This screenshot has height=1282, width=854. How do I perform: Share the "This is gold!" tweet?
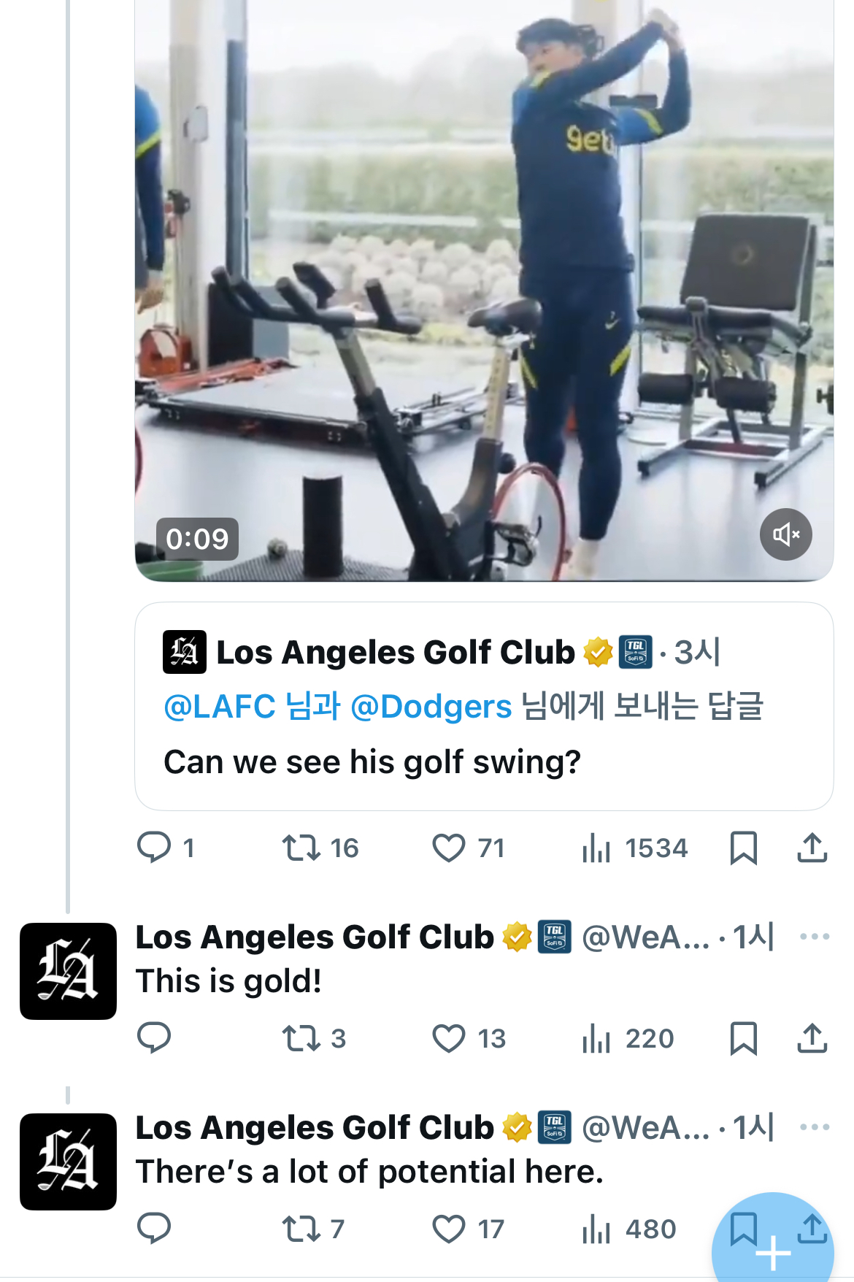[x=812, y=1038]
